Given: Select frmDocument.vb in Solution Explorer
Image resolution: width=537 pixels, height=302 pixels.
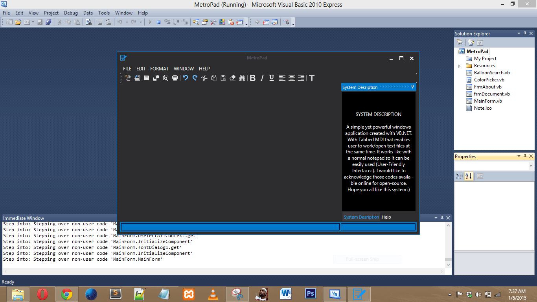Looking at the screenshot, I should (492, 94).
